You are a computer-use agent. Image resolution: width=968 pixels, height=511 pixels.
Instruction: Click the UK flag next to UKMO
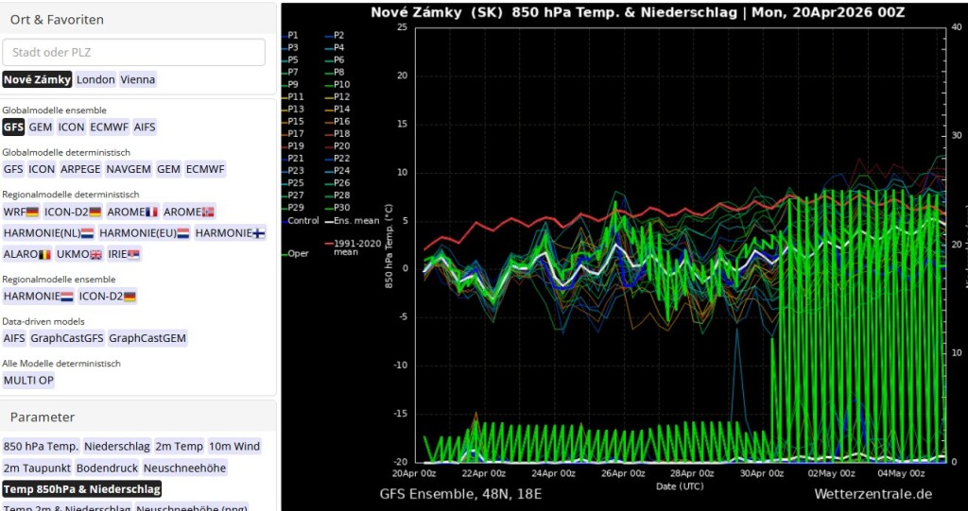click(95, 255)
